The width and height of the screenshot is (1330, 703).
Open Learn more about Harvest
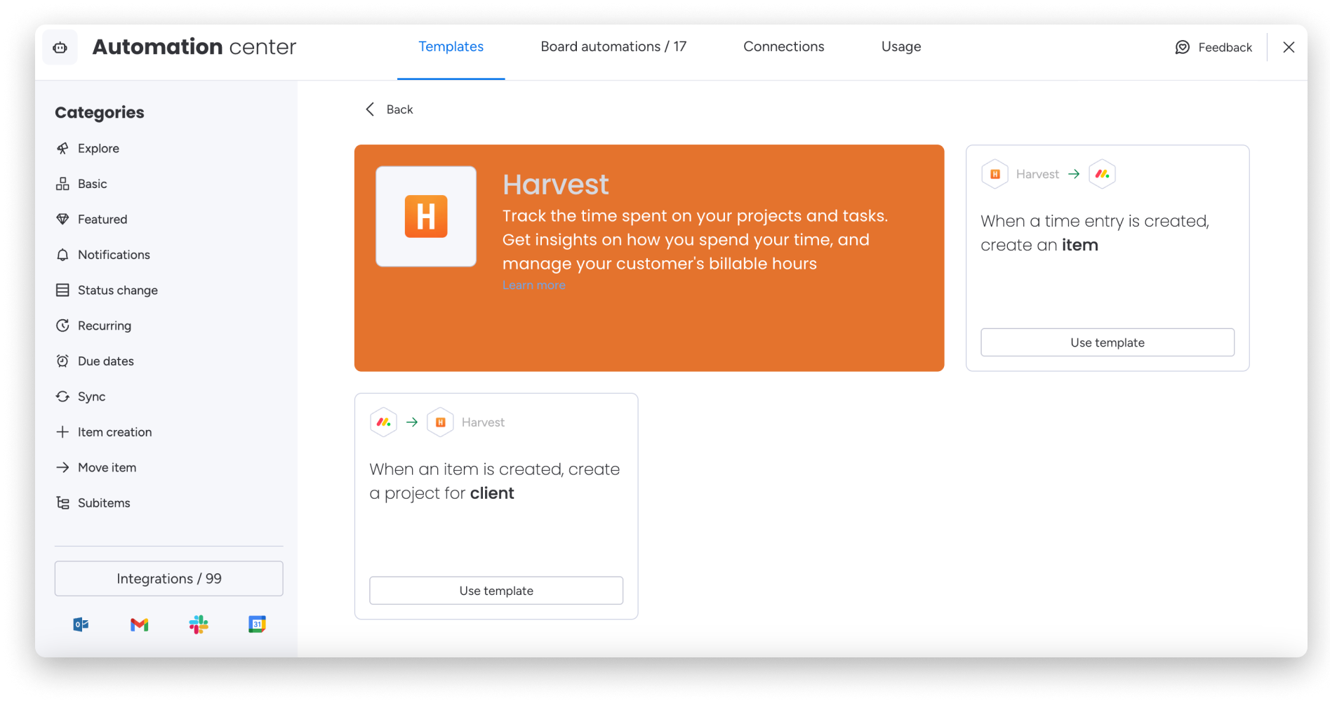pyautogui.click(x=533, y=285)
